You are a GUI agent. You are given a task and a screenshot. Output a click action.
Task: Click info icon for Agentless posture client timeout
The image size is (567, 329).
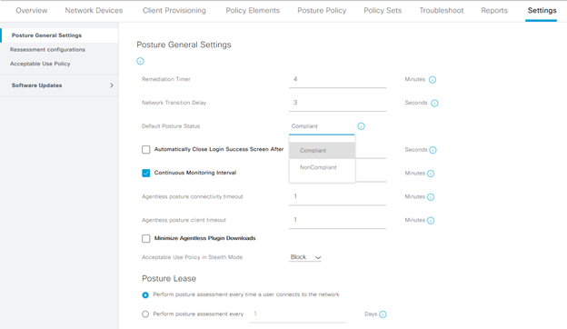(x=431, y=221)
